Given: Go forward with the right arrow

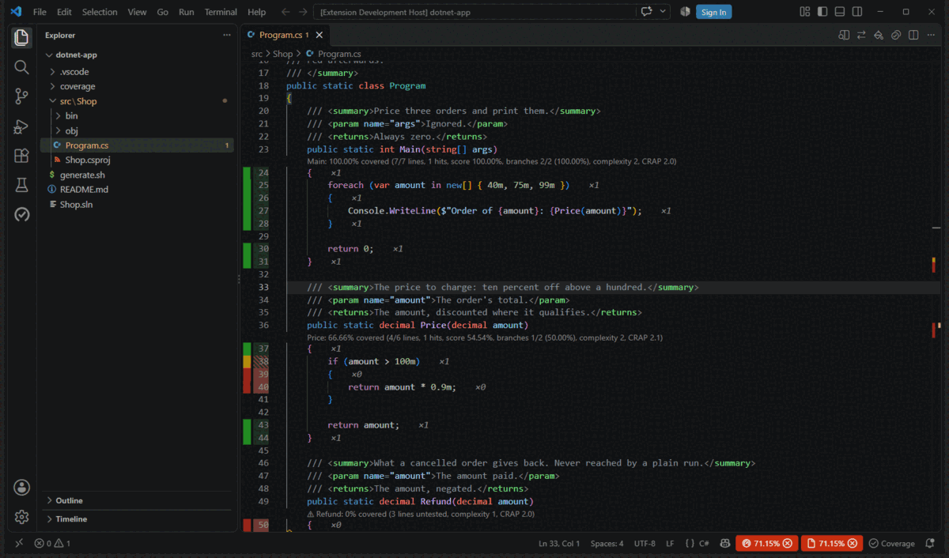Looking at the screenshot, I should point(303,12).
